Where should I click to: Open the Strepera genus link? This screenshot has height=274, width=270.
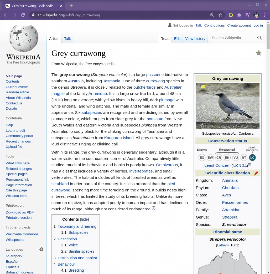pyautogui.click(x=230, y=217)
